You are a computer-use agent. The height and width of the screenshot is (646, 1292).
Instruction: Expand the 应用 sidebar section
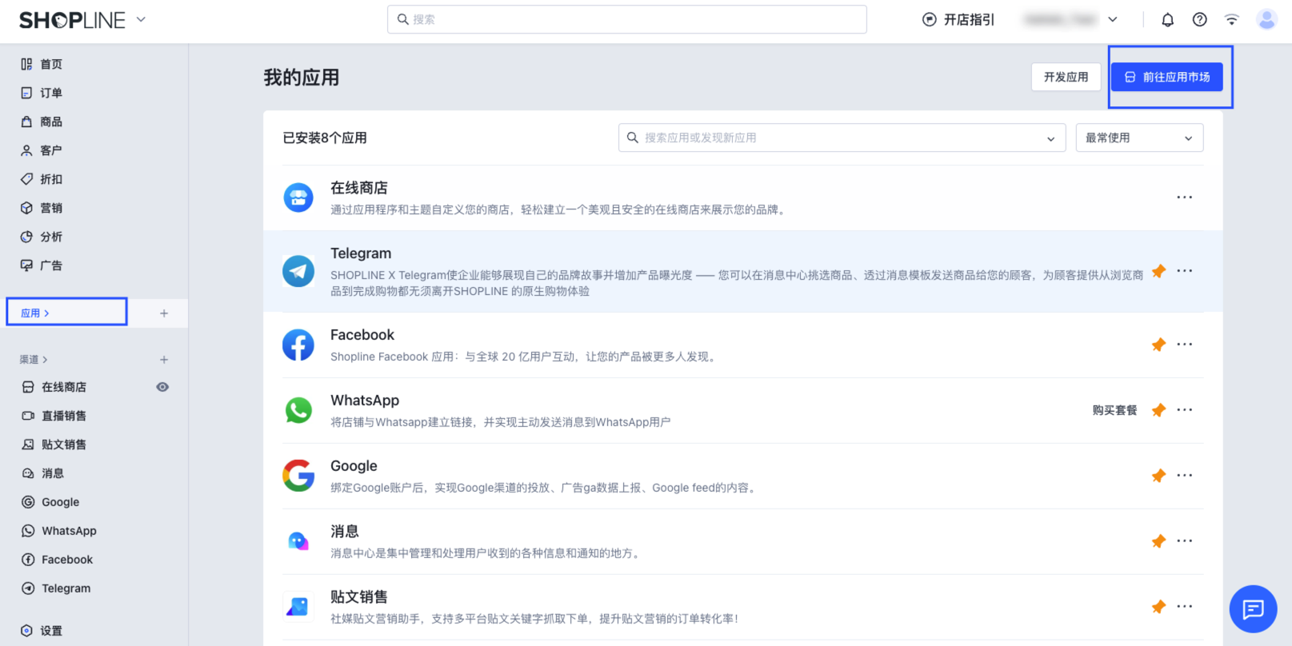click(x=35, y=313)
